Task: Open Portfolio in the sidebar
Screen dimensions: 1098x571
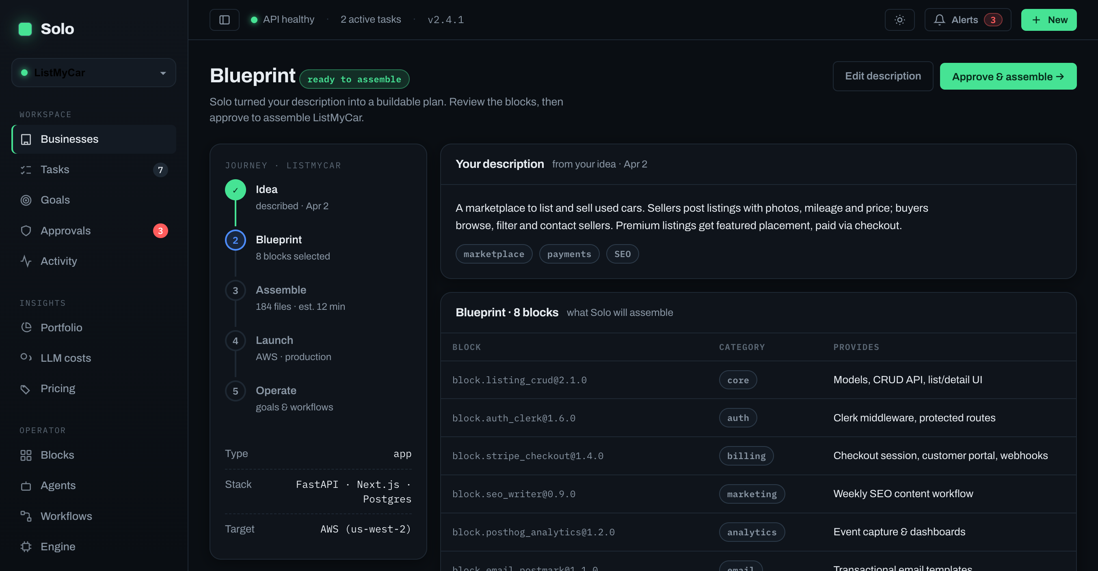Action: point(94,327)
